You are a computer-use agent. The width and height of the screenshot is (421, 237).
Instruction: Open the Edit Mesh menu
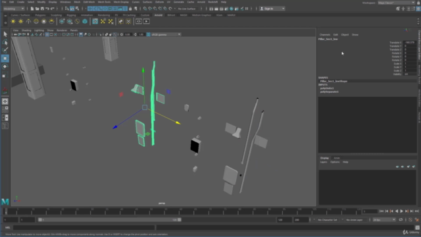click(89, 2)
